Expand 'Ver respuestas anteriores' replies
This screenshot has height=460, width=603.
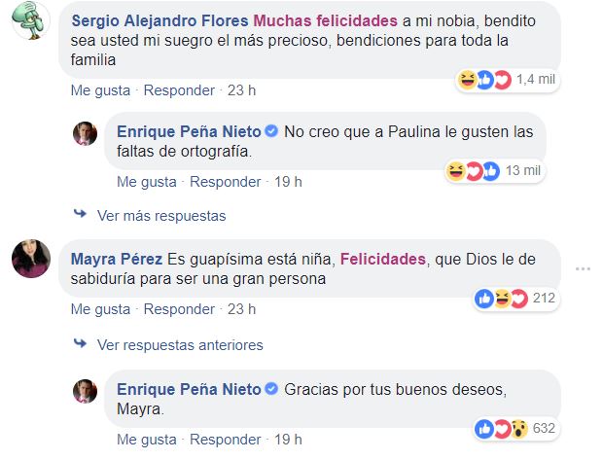pos(180,344)
